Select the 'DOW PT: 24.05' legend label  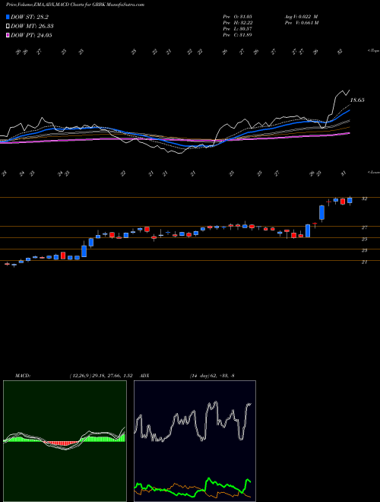tap(31, 36)
